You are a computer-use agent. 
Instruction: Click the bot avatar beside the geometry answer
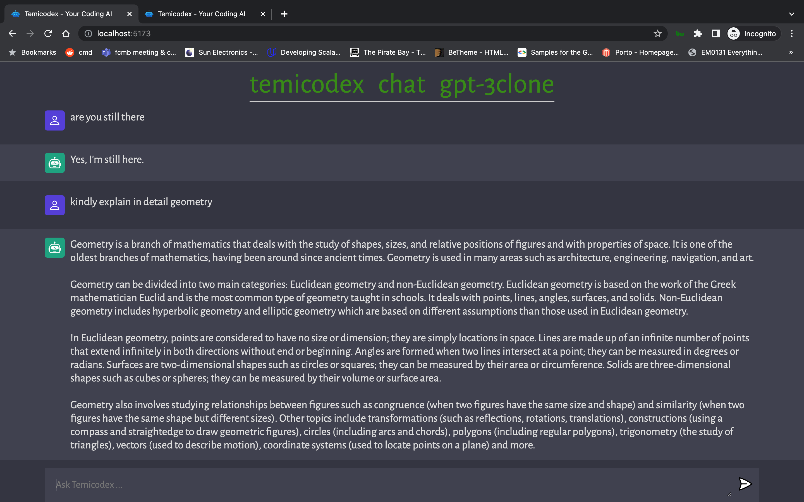coord(54,248)
